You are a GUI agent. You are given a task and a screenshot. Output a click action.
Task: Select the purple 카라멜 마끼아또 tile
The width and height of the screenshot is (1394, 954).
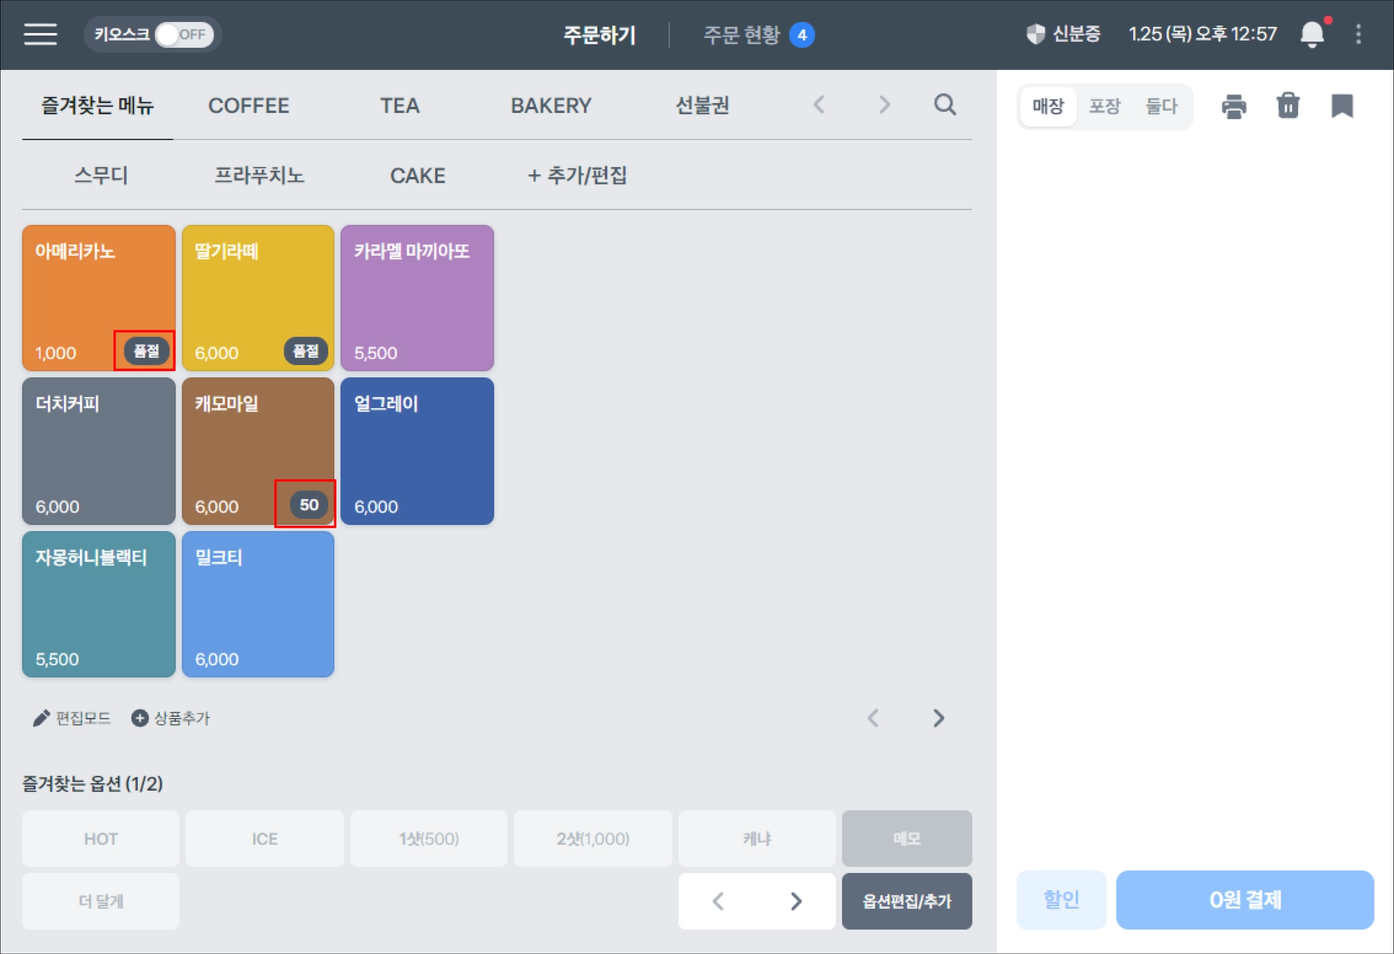pyautogui.click(x=417, y=298)
